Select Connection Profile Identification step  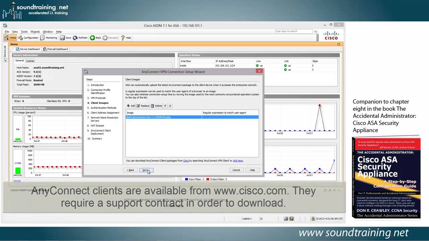100,91
